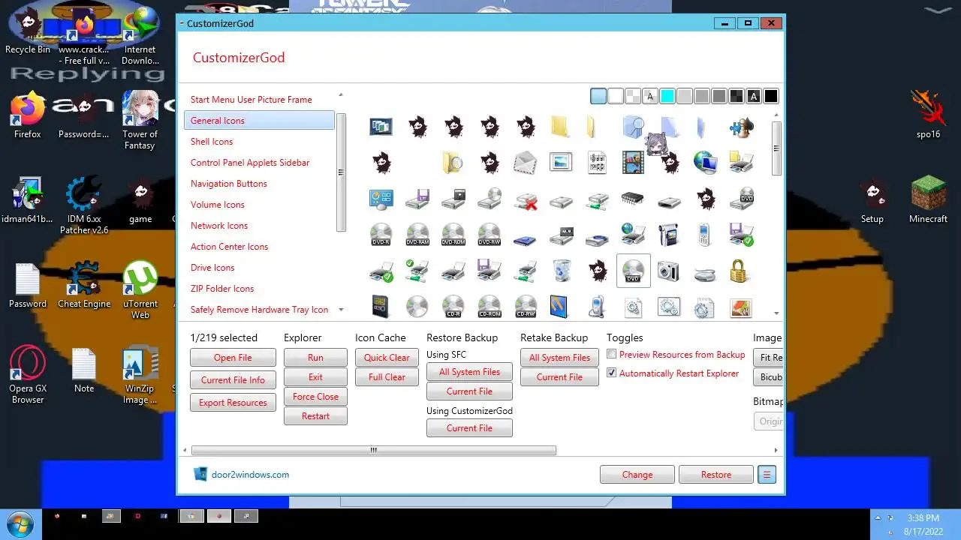
Task: Click category list scroll-down arrow
Action: 341,310
